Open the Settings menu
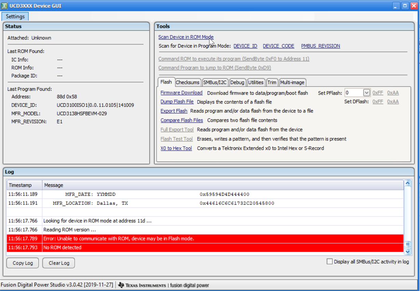This screenshot has width=420, height=291. pos(15,16)
